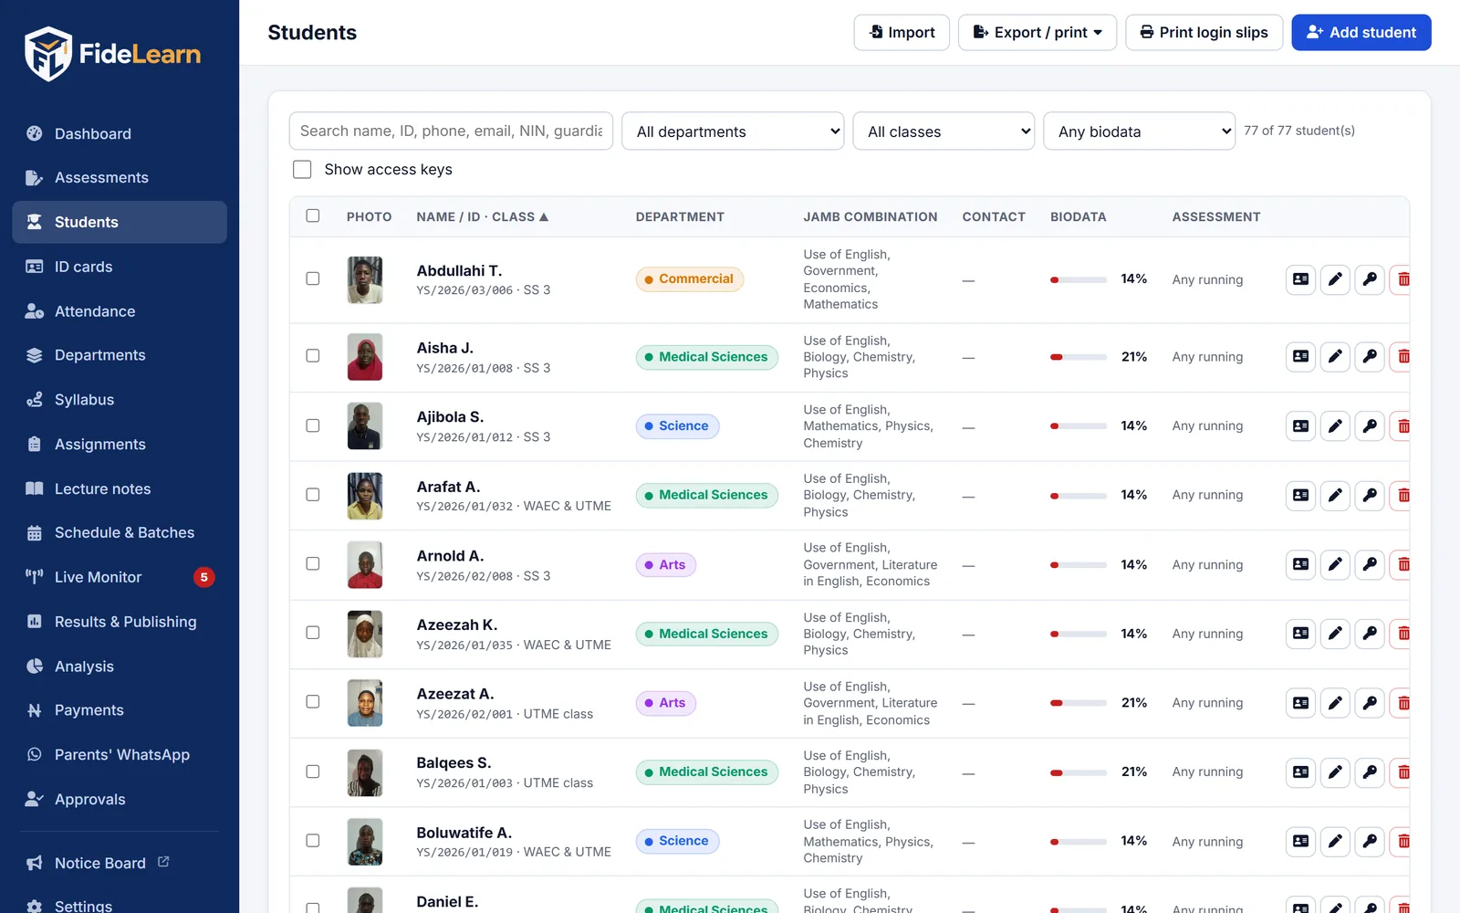Open access key icon for Ajibola S.
1460x913 pixels.
tap(1370, 425)
